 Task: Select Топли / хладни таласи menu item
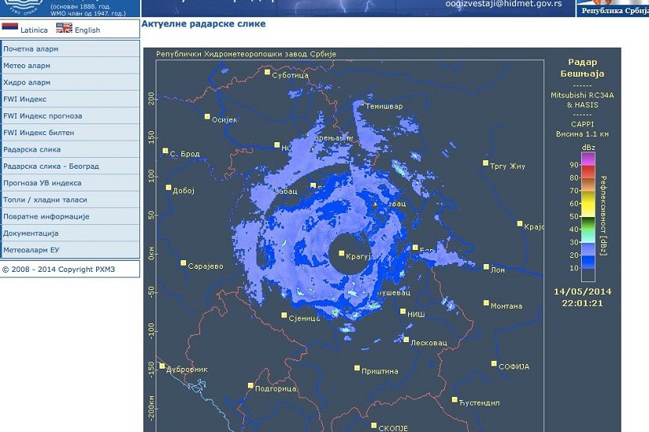tap(45, 200)
